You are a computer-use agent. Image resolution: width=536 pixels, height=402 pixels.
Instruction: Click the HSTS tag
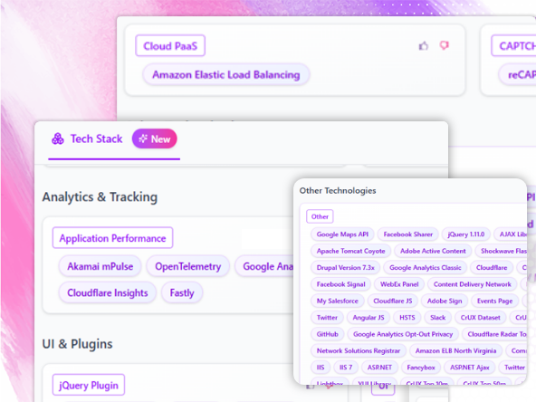click(407, 318)
